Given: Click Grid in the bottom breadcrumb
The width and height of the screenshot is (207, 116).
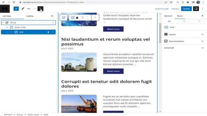Looking at the screenshot, I should click(x=46, y=115).
